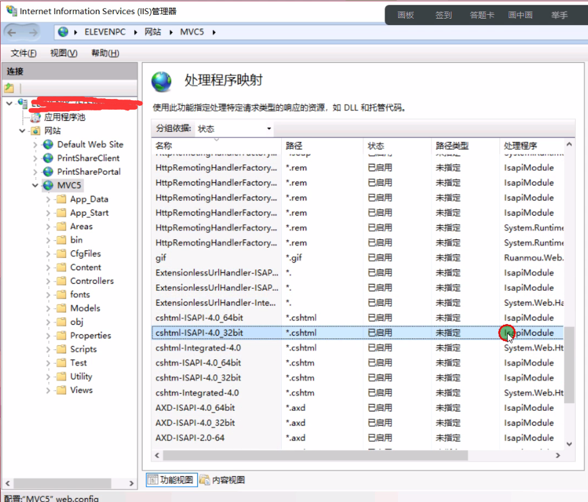Expand the Properties folder node
Screen dimensions: 588x502
pyautogui.click(x=48, y=336)
